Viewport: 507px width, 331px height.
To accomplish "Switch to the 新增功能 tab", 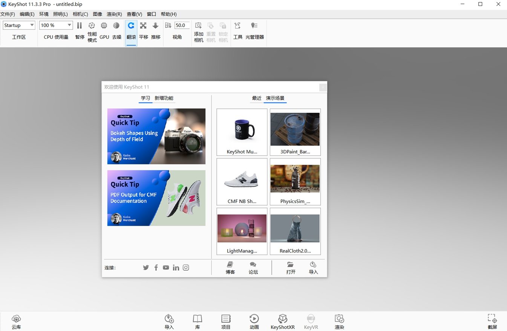I will point(164,98).
